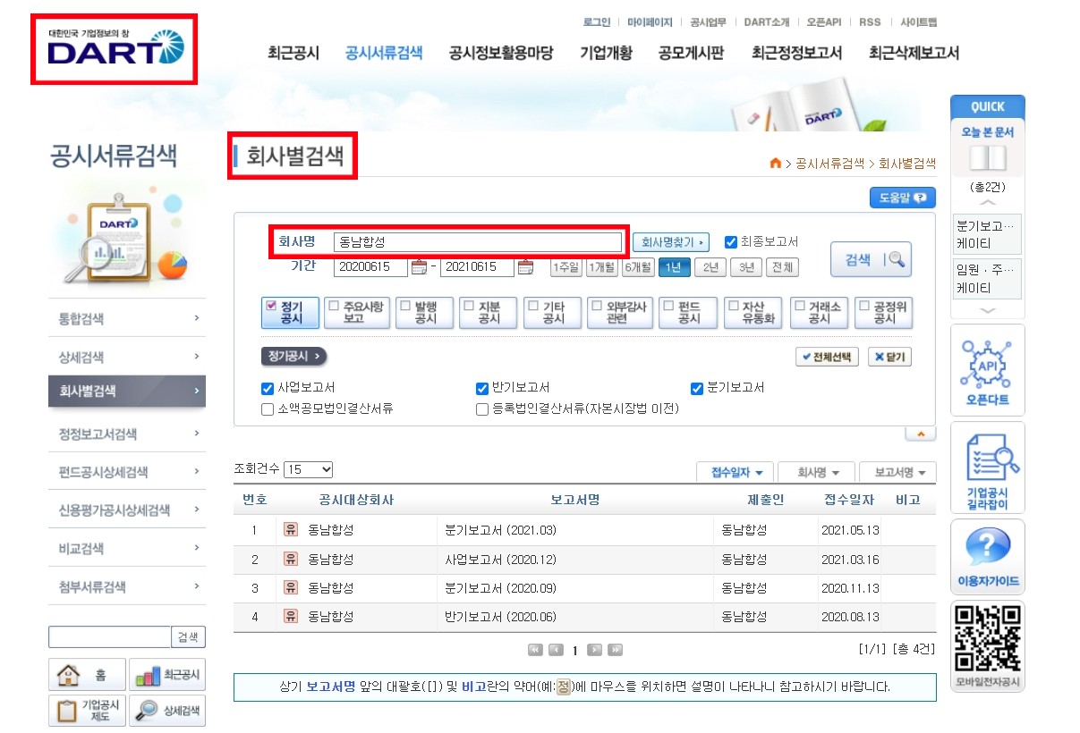Sort by 회사명 dropdown

coord(816,473)
